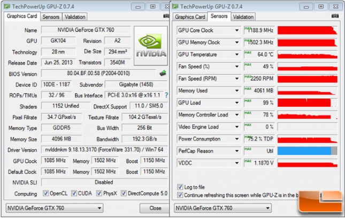Click the BIOS Version field
The image size is (345, 218).
tap(98, 73)
